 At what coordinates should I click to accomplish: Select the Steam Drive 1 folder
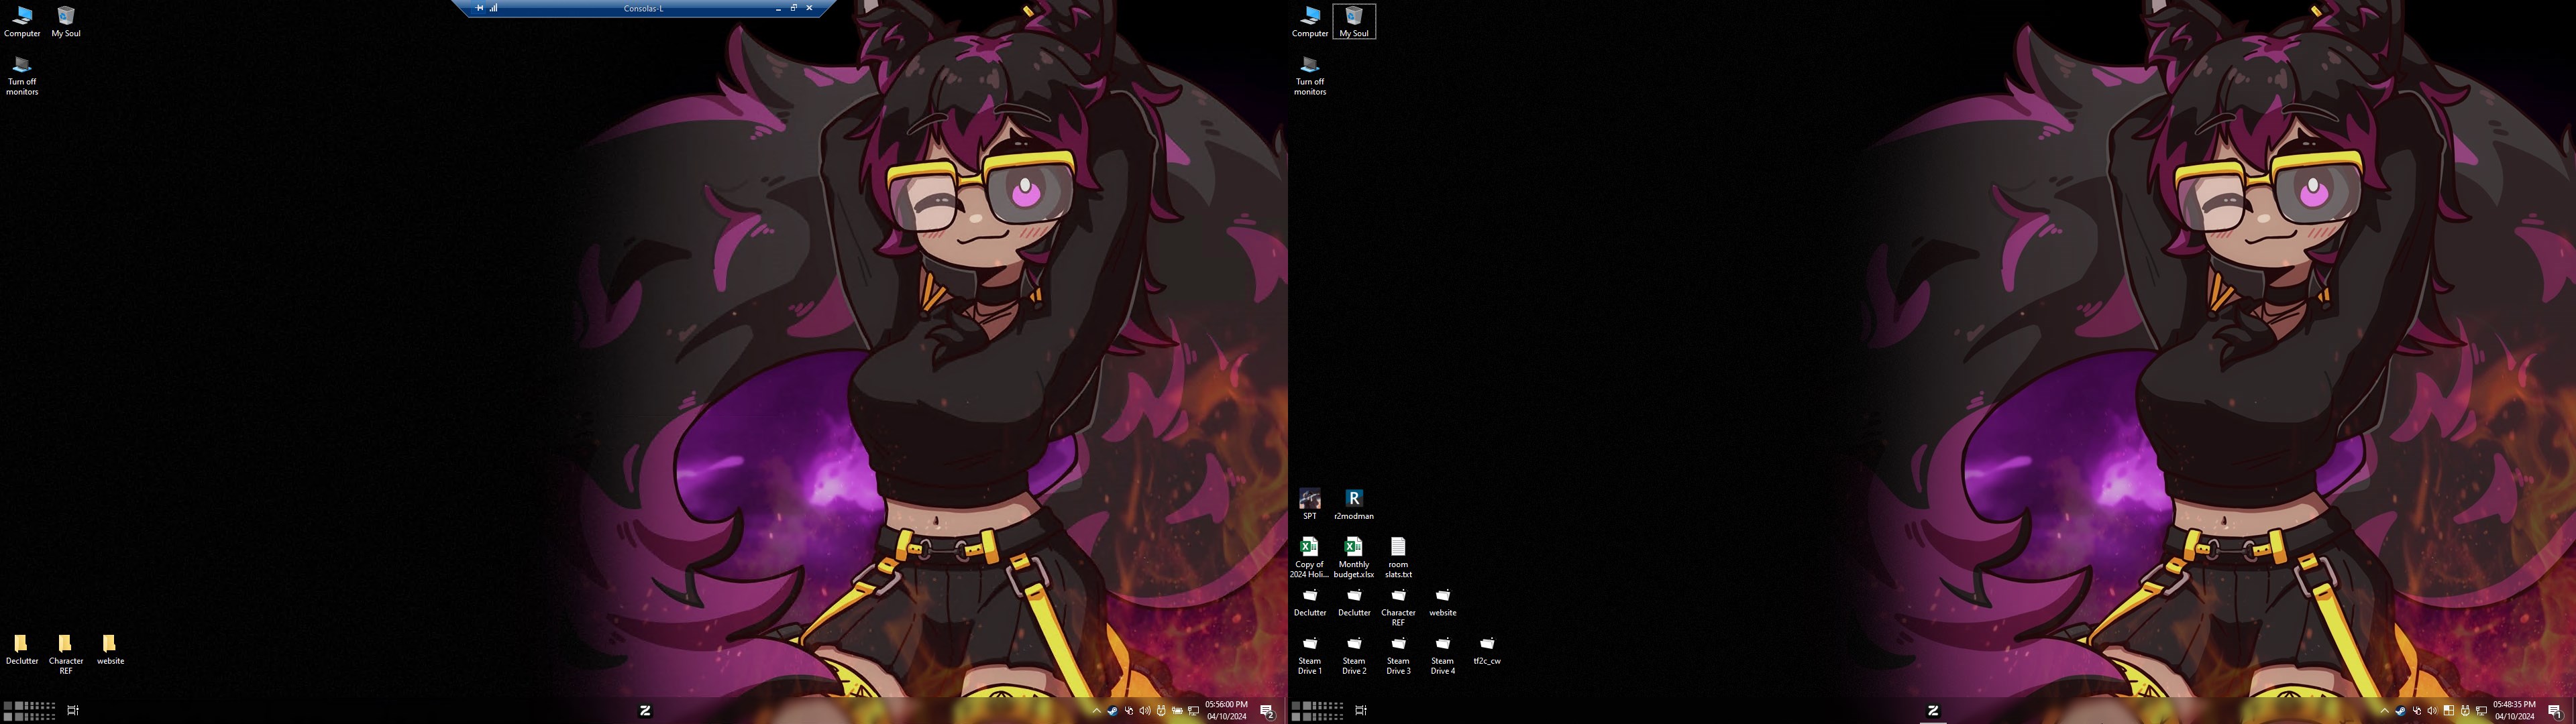click(x=1310, y=654)
